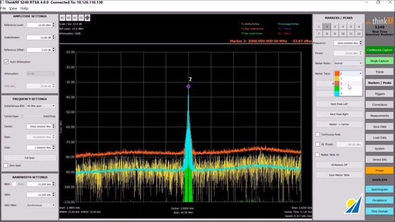Viewport: 395px width, 222px height.
Task: Click the Save Data button
Action: (x=380, y=126)
